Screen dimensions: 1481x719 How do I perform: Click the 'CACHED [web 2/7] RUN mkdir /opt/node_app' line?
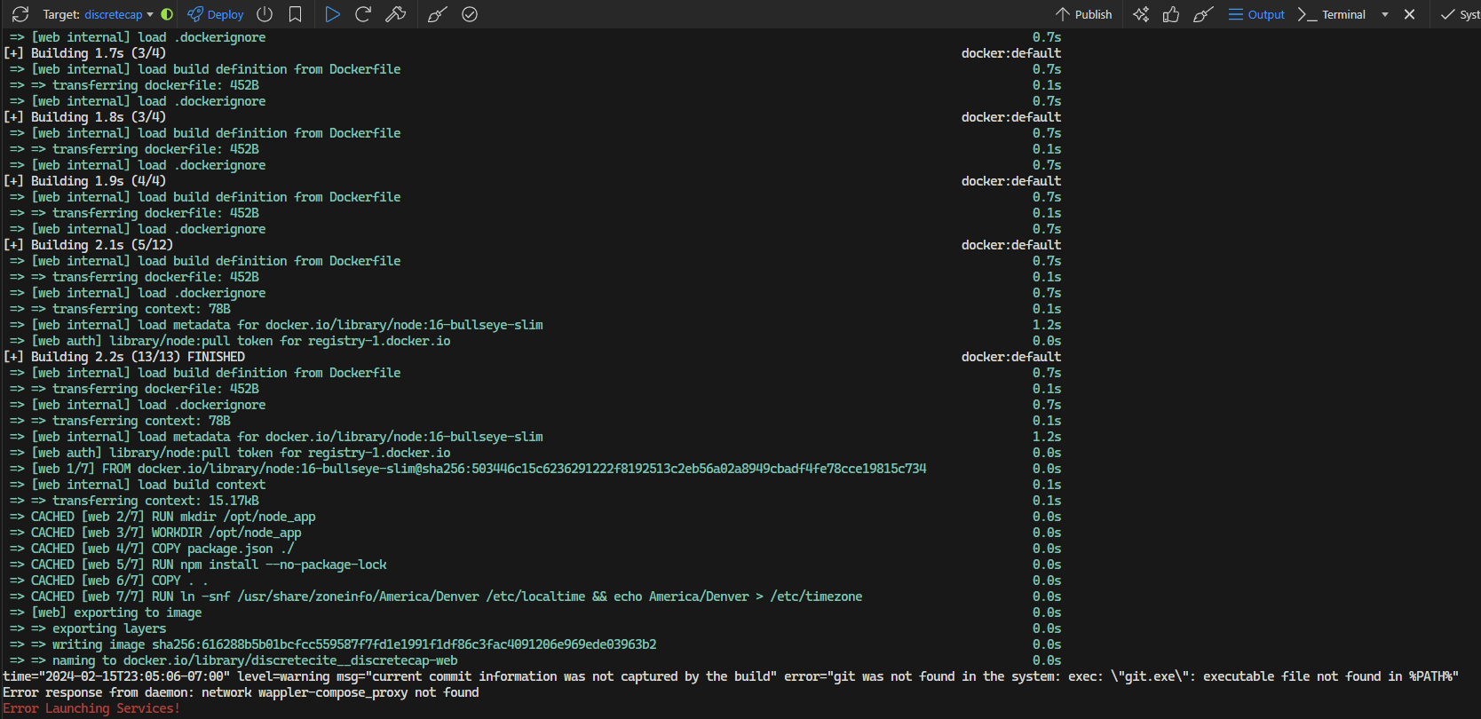[x=162, y=517]
